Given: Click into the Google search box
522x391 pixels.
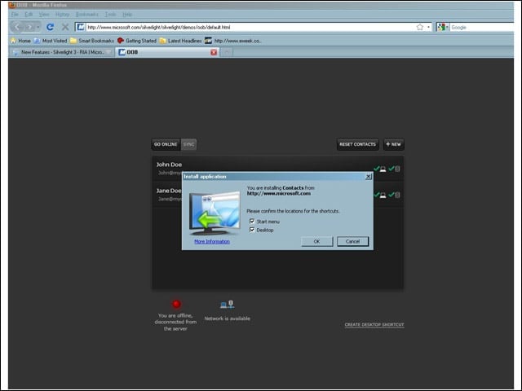Looking at the screenshot, I should pyautogui.click(x=482, y=27).
